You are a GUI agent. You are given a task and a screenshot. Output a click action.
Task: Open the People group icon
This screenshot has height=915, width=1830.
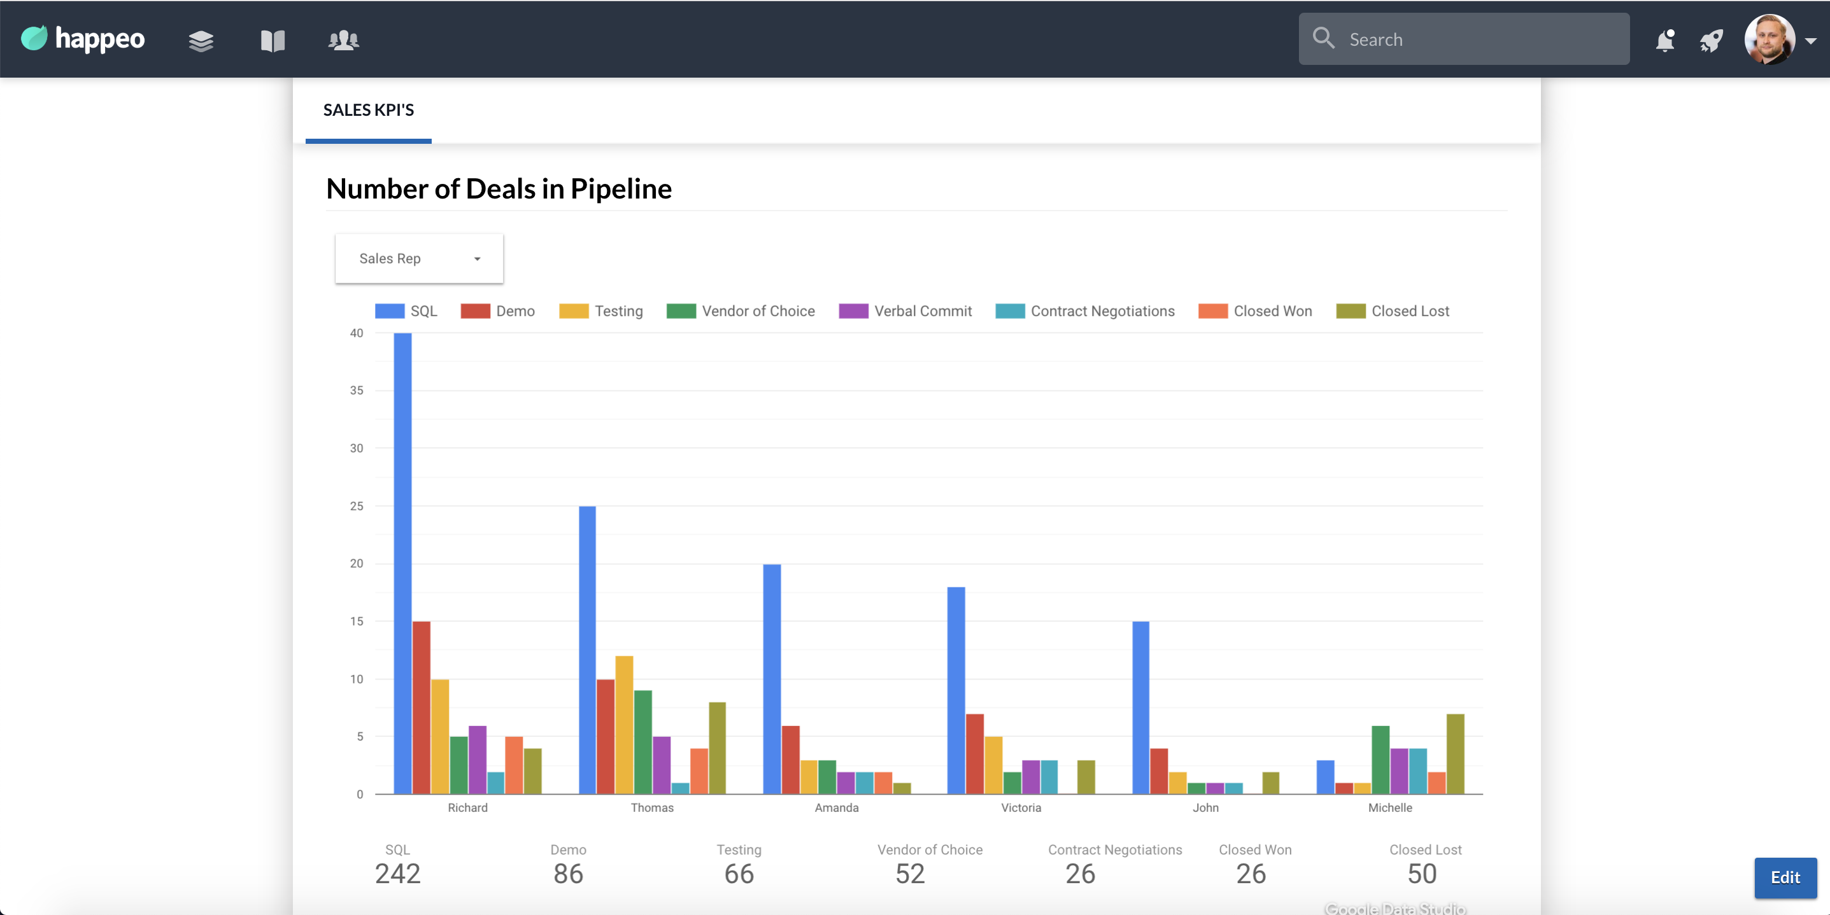343,41
